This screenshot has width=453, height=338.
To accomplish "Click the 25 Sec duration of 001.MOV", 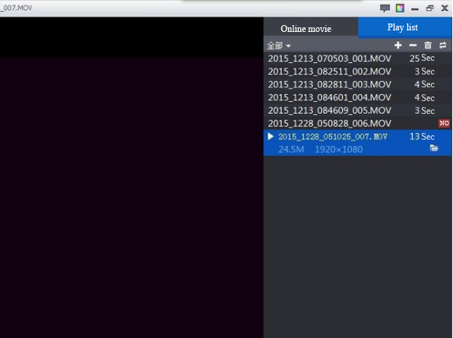I will coord(422,58).
